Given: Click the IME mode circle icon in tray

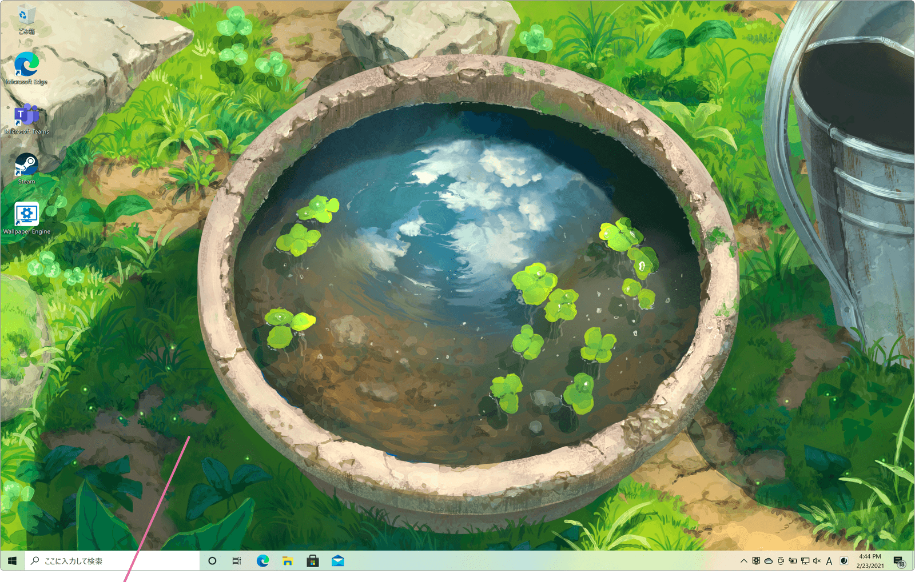Looking at the screenshot, I should [x=844, y=561].
